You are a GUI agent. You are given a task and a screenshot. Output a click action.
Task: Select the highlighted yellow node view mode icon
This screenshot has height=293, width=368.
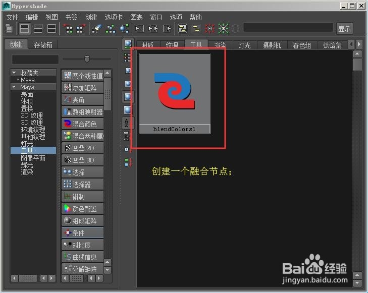click(x=183, y=29)
